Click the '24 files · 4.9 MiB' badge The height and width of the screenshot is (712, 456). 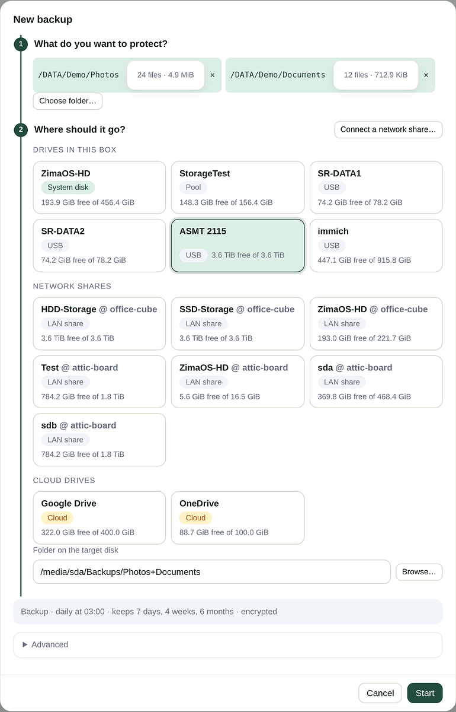click(x=166, y=75)
